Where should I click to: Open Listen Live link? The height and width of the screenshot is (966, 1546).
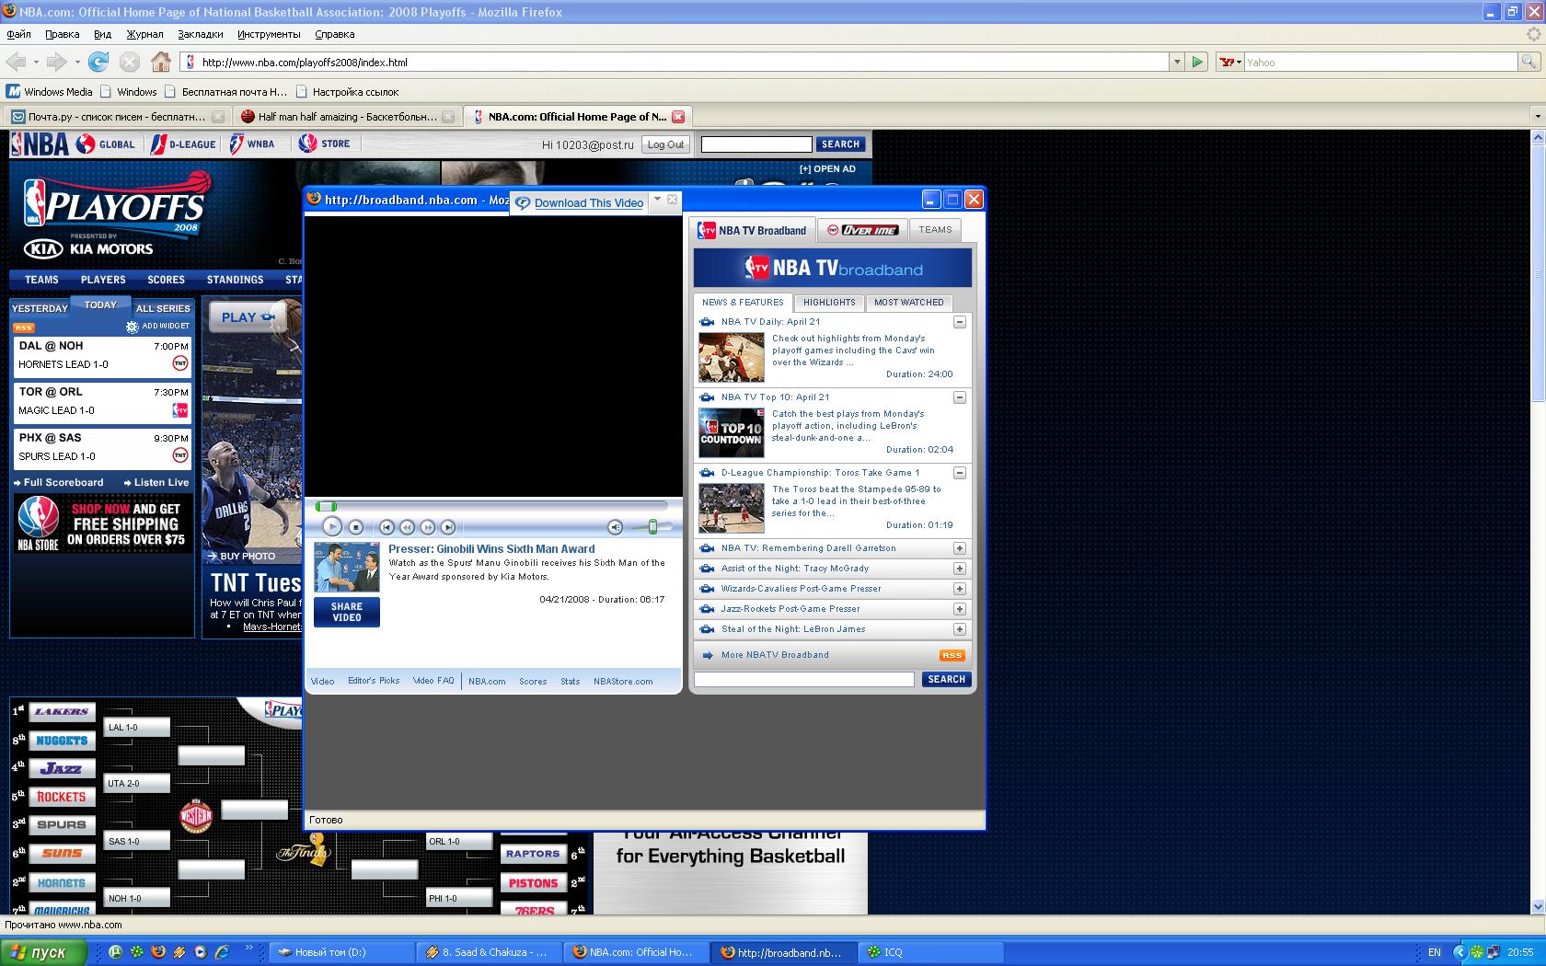pos(156,482)
